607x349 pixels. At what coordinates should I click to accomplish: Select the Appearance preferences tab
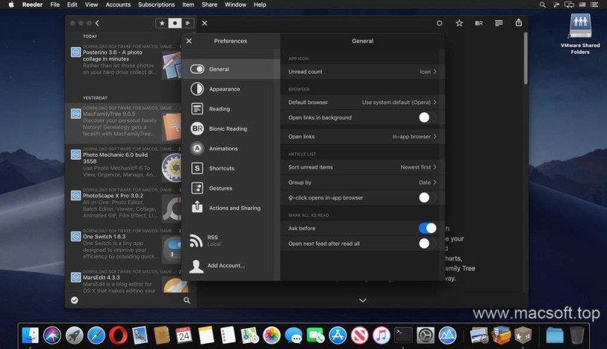(x=224, y=89)
